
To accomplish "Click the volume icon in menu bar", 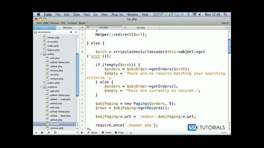I will (200, 15).
